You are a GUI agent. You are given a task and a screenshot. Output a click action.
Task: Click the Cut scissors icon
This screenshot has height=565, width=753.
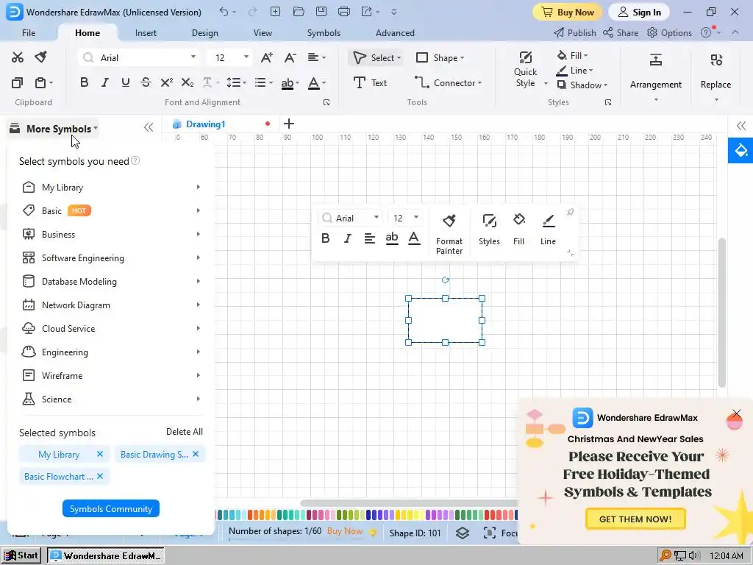[18, 57]
